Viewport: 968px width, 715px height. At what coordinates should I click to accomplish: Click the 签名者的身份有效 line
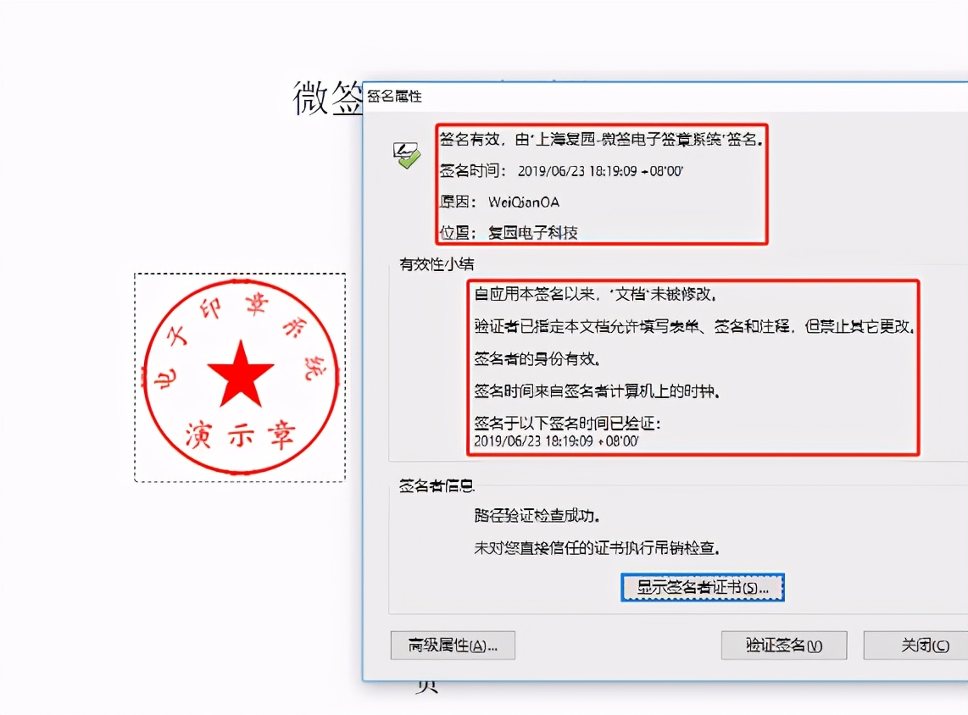click(537, 358)
